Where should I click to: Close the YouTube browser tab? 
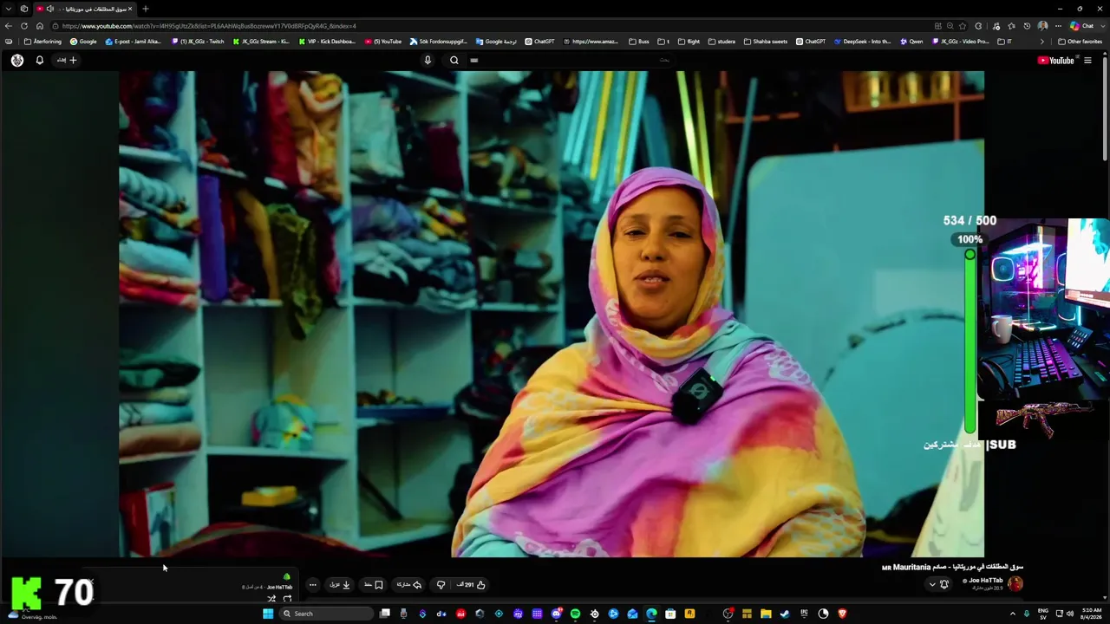tap(130, 9)
